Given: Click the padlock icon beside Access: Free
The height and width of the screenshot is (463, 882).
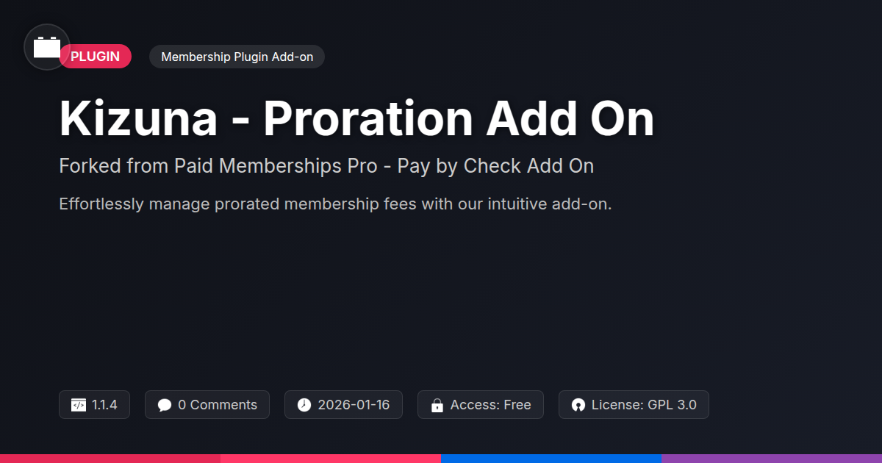Looking at the screenshot, I should pos(437,405).
